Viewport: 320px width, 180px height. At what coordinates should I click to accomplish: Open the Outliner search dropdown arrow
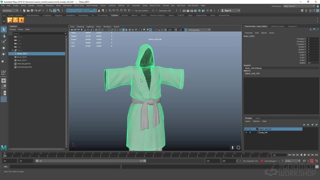point(65,34)
